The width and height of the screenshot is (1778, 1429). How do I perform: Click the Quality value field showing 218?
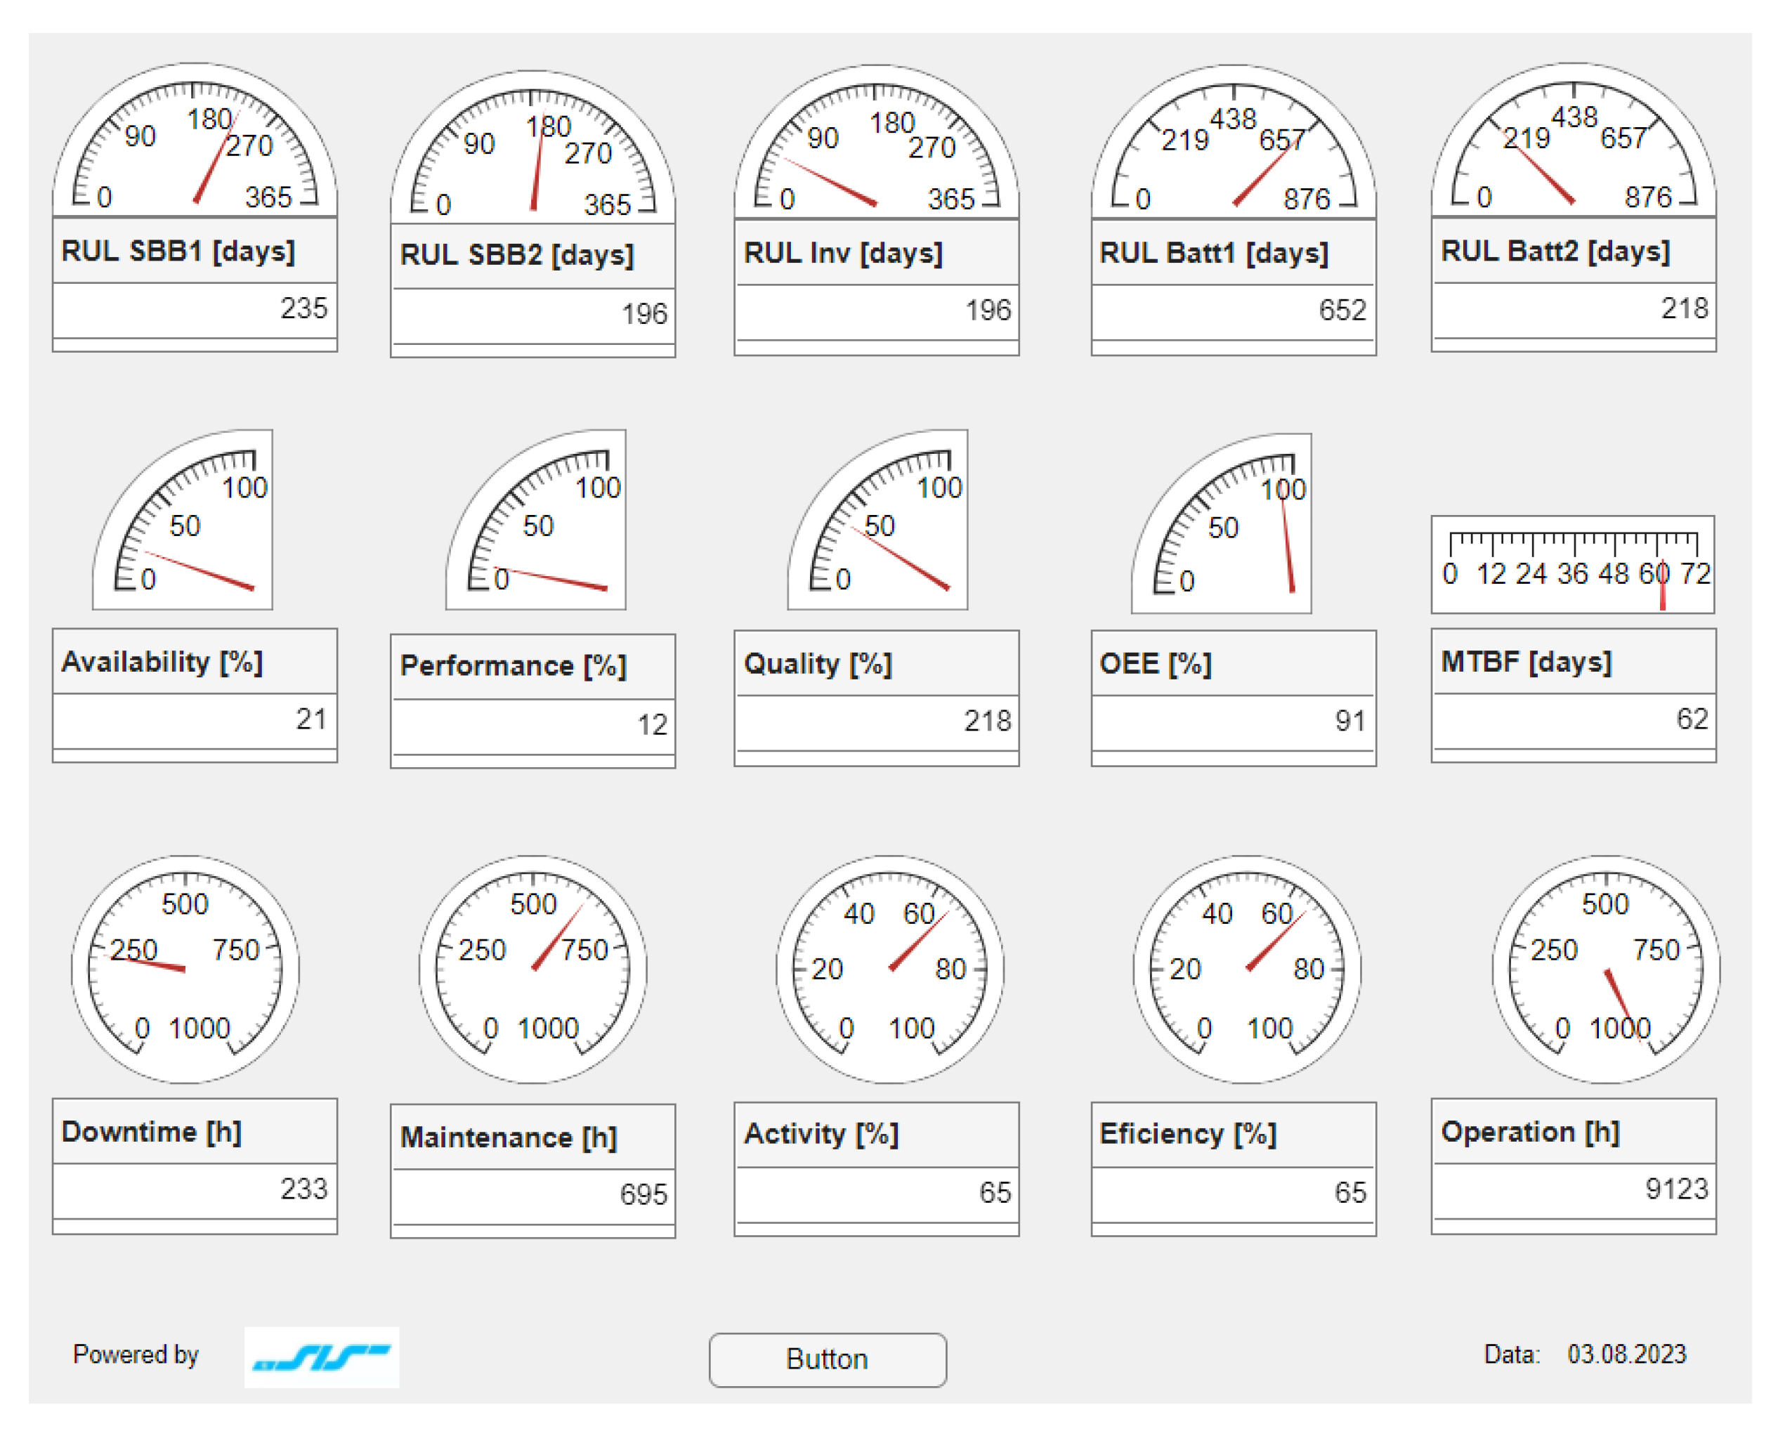(x=877, y=722)
